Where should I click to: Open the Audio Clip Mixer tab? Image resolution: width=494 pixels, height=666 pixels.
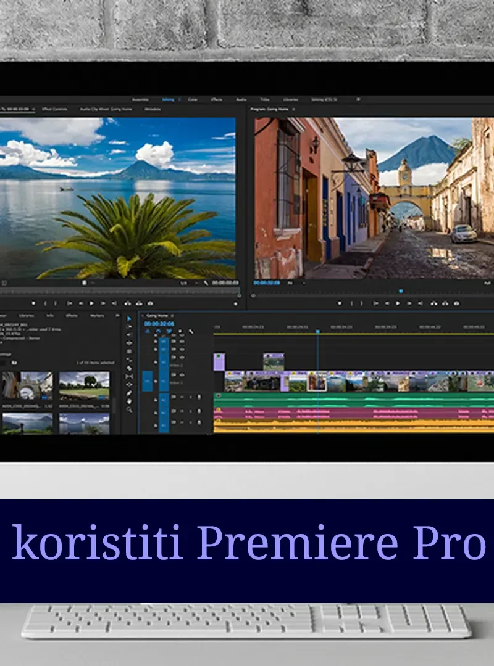point(106,109)
